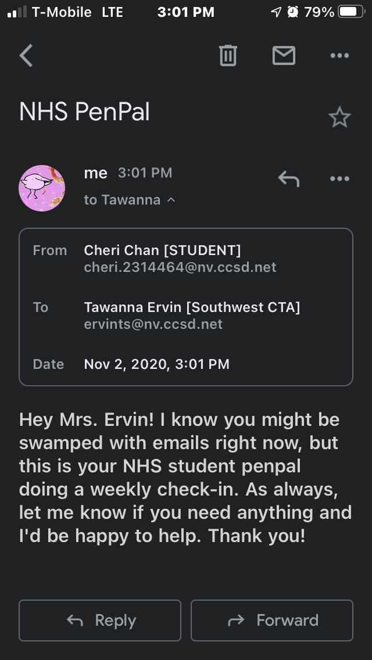Viewport: 372px width, 660px height.
Task: Tap the Forward button at the bottom
Action: [x=272, y=620]
